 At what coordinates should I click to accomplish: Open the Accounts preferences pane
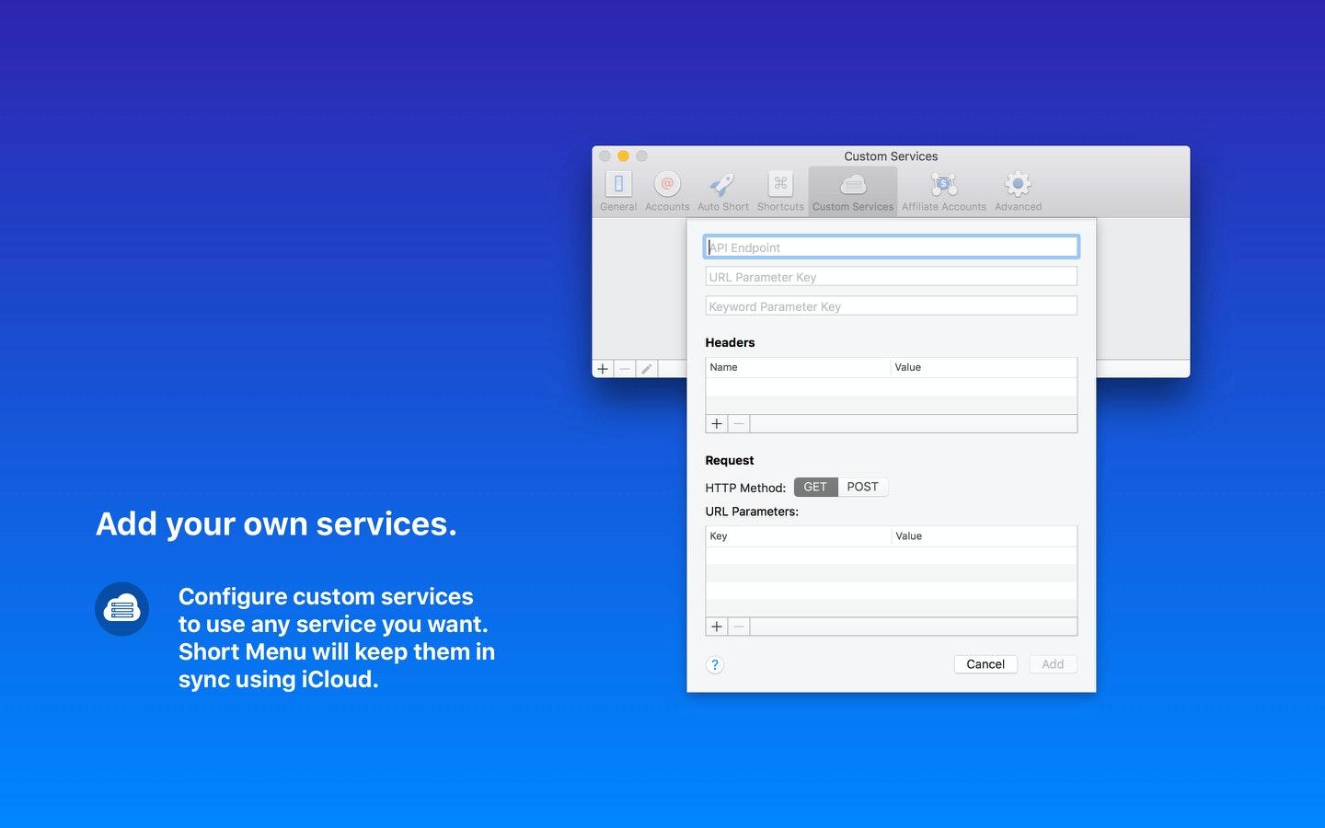pyautogui.click(x=667, y=191)
